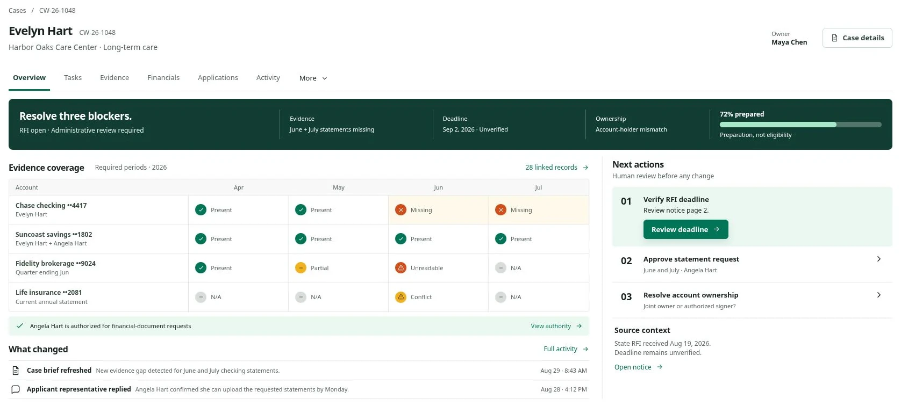Switch to the Tasks tab
Viewport: 901px width, 406px height.
73,78
